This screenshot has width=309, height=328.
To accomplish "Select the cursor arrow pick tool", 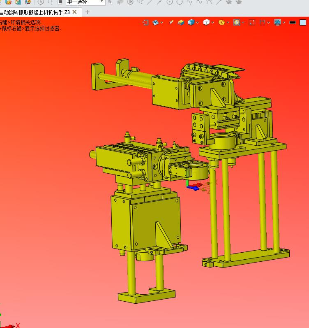I will (x=110, y=2).
